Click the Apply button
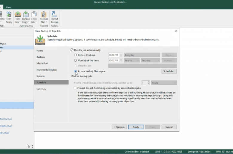This screenshot has height=154, width=233. pyautogui.click(x=136, y=127)
